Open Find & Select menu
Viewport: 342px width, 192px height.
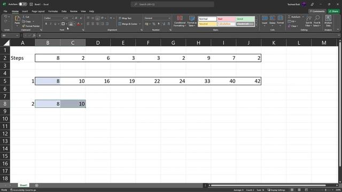[316, 21]
